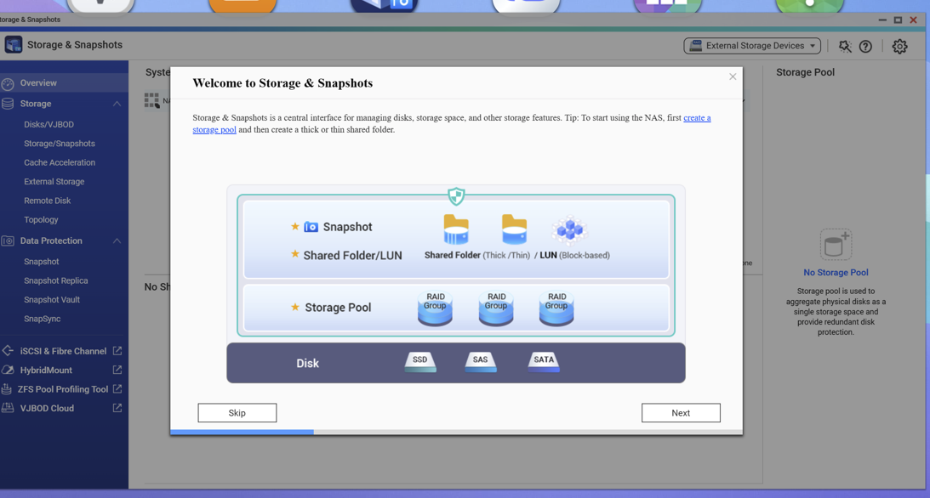Open the tools wrench icon in header
Screen dimensions: 930x498
pos(845,46)
